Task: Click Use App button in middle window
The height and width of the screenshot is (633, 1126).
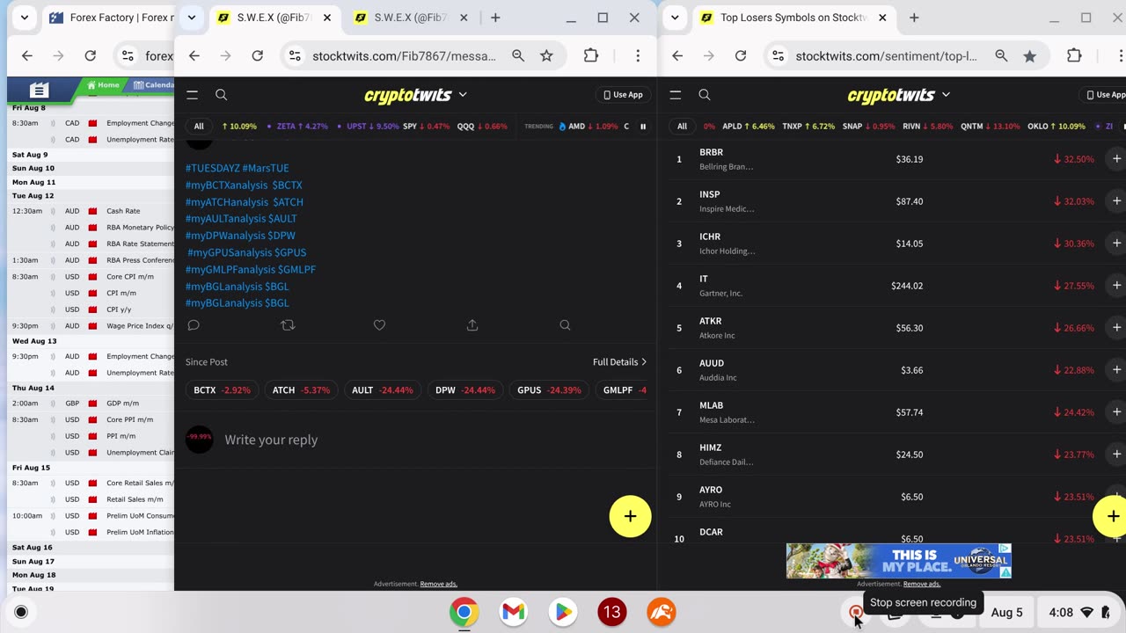Action: (x=622, y=95)
